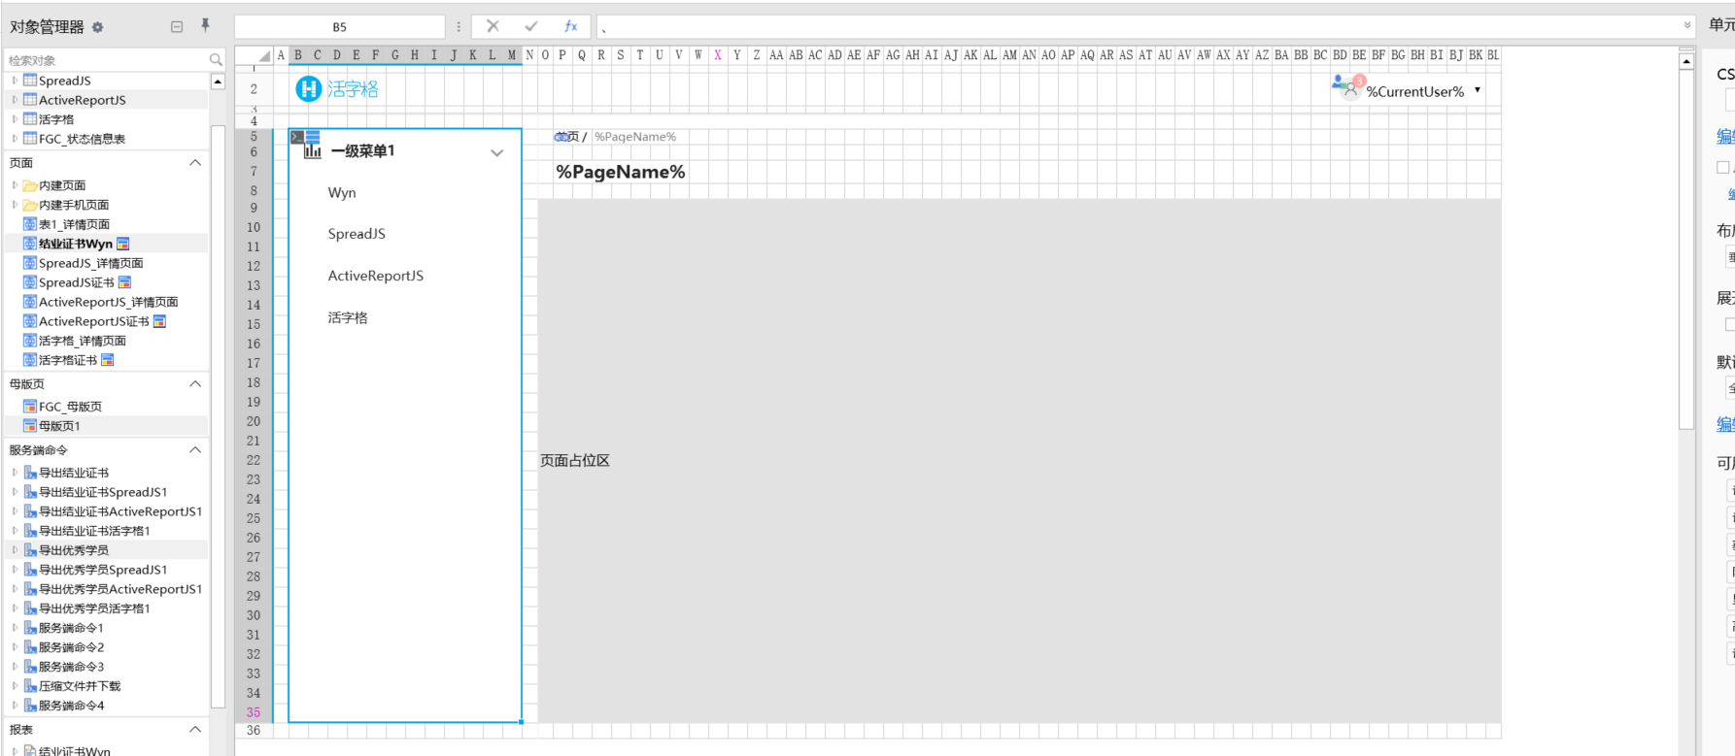
Task: Click the search magnifier icon
Action: 216,60
